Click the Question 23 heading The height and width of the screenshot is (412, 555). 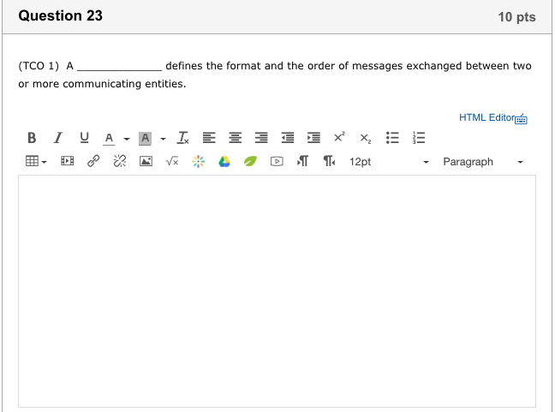(x=61, y=15)
